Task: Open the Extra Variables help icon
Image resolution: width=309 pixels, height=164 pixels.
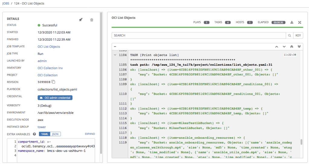Action: (x=34, y=134)
